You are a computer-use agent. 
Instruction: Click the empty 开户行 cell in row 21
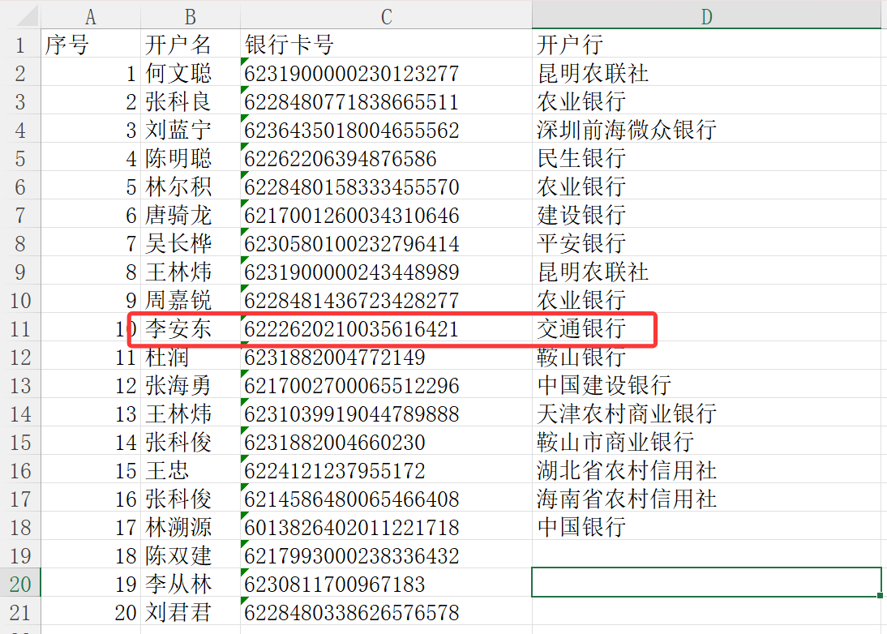tap(706, 612)
